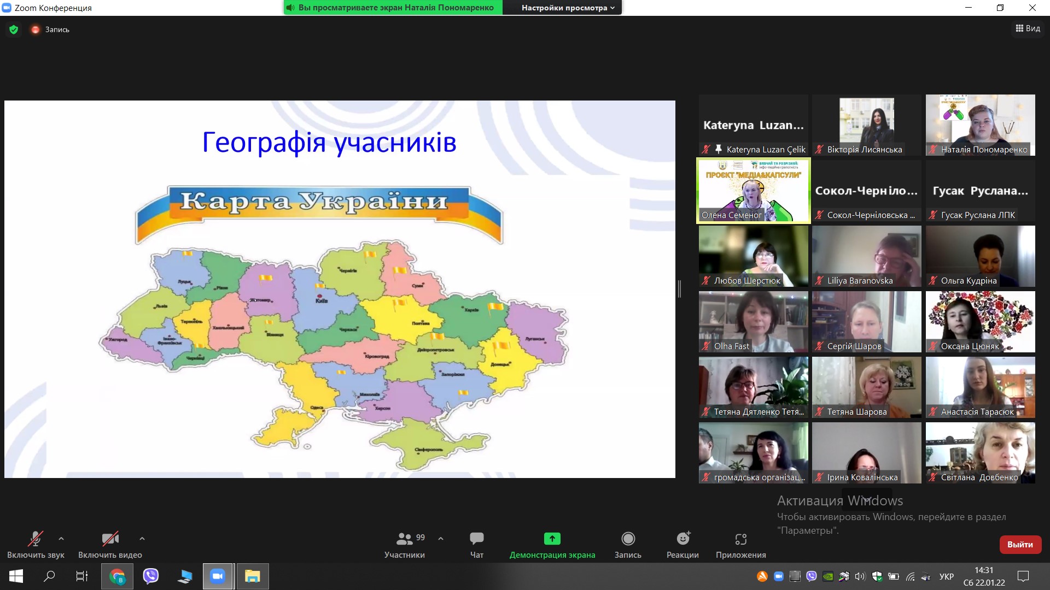
Task: Open Windows Start menu
Action: click(x=16, y=576)
